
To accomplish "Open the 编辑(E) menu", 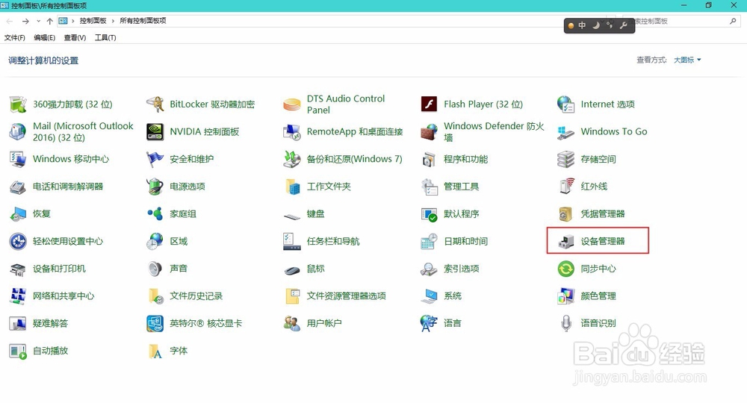I will 44,37.
